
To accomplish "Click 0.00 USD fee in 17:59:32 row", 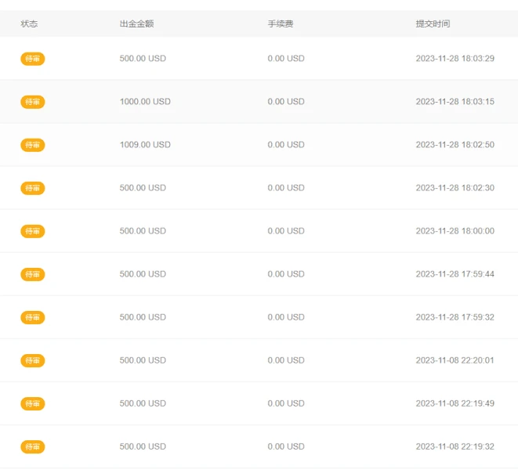I will [286, 317].
